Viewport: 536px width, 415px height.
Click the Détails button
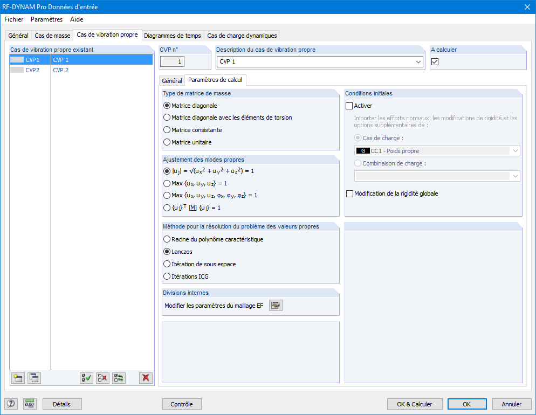click(62, 404)
